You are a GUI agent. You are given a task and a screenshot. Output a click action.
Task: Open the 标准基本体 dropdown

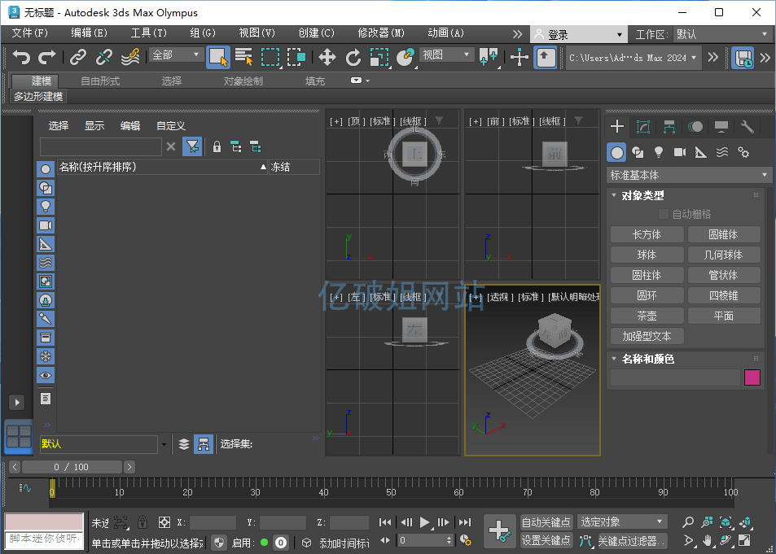tap(686, 174)
